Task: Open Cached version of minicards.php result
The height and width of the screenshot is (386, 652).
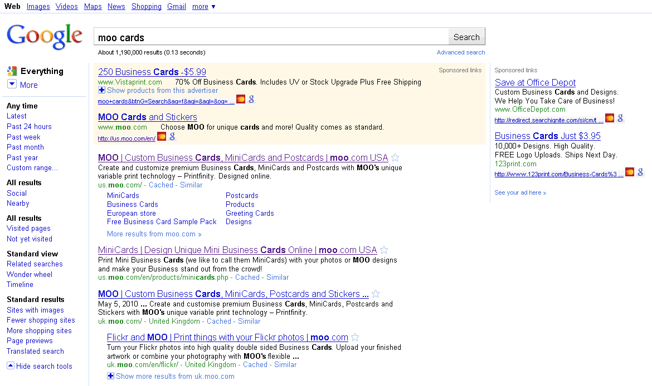Action: (247, 277)
